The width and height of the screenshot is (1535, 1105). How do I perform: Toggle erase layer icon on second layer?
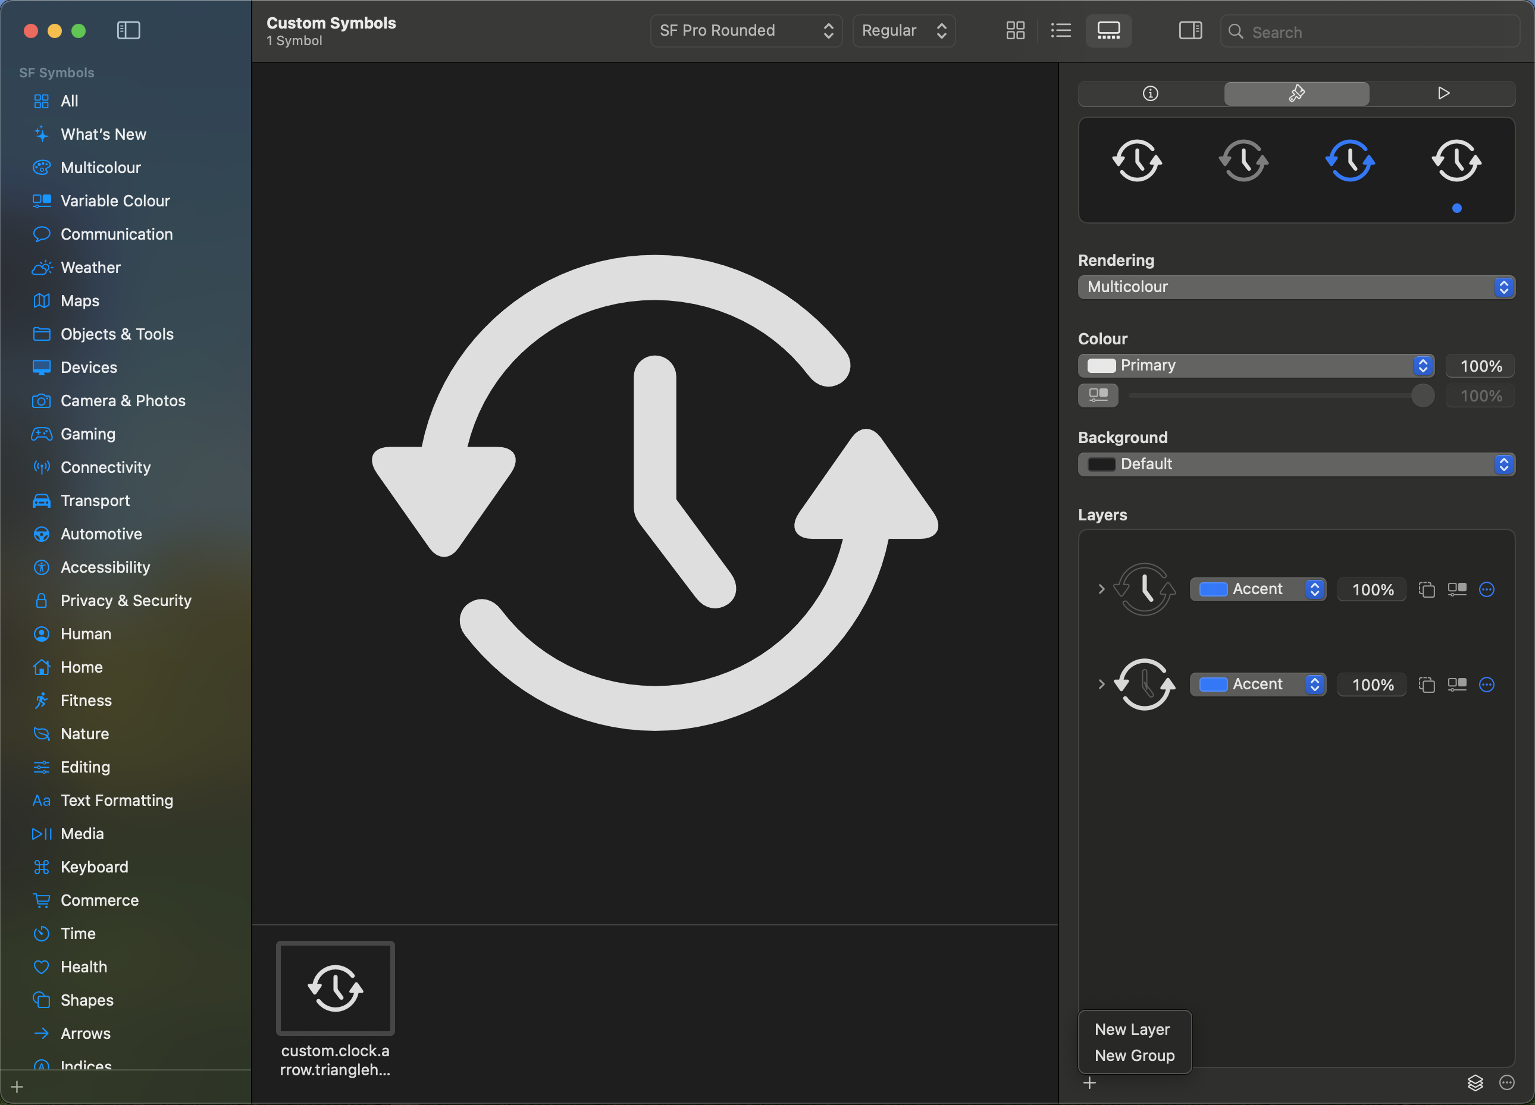(1427, 684)
